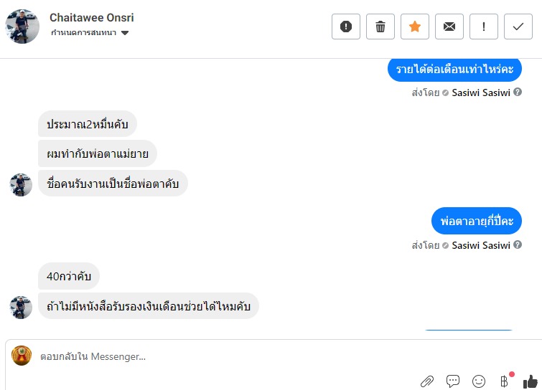Send a thumbs up like
The image size is (542, 390).
[530, 381]
